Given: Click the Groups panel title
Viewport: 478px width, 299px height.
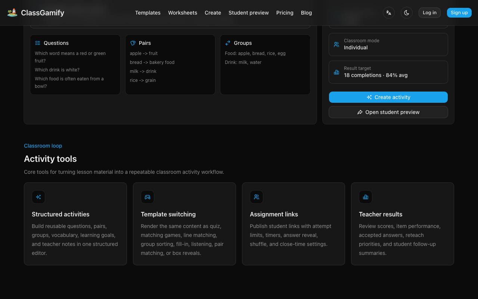Looking at the screenshot, I should (243, 43).
